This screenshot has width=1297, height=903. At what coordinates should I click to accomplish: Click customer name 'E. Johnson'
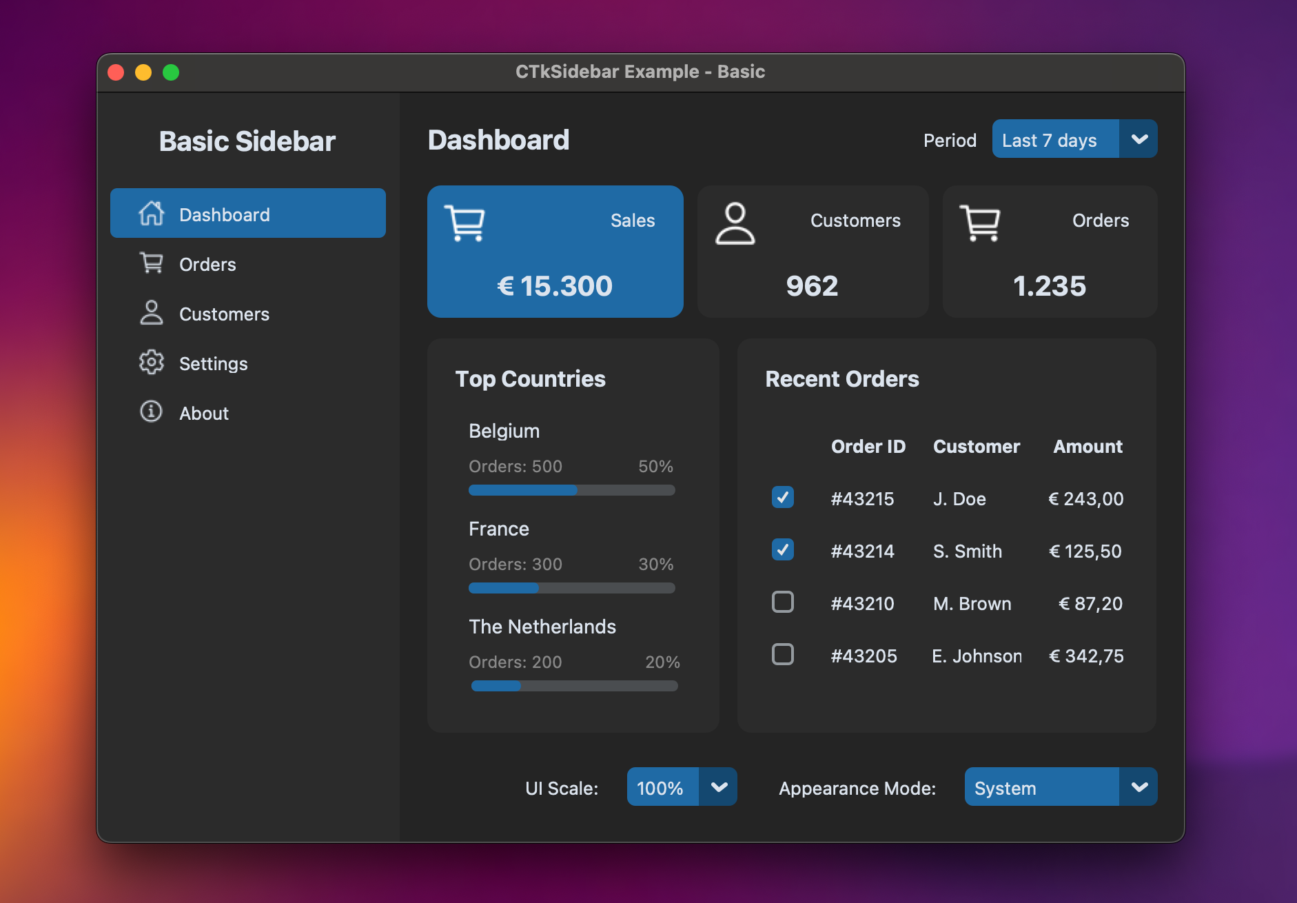click(x=977, y=656)
